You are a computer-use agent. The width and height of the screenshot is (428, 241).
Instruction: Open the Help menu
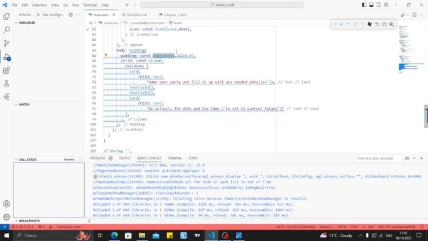pyautogui.click(x=105, y=5)
